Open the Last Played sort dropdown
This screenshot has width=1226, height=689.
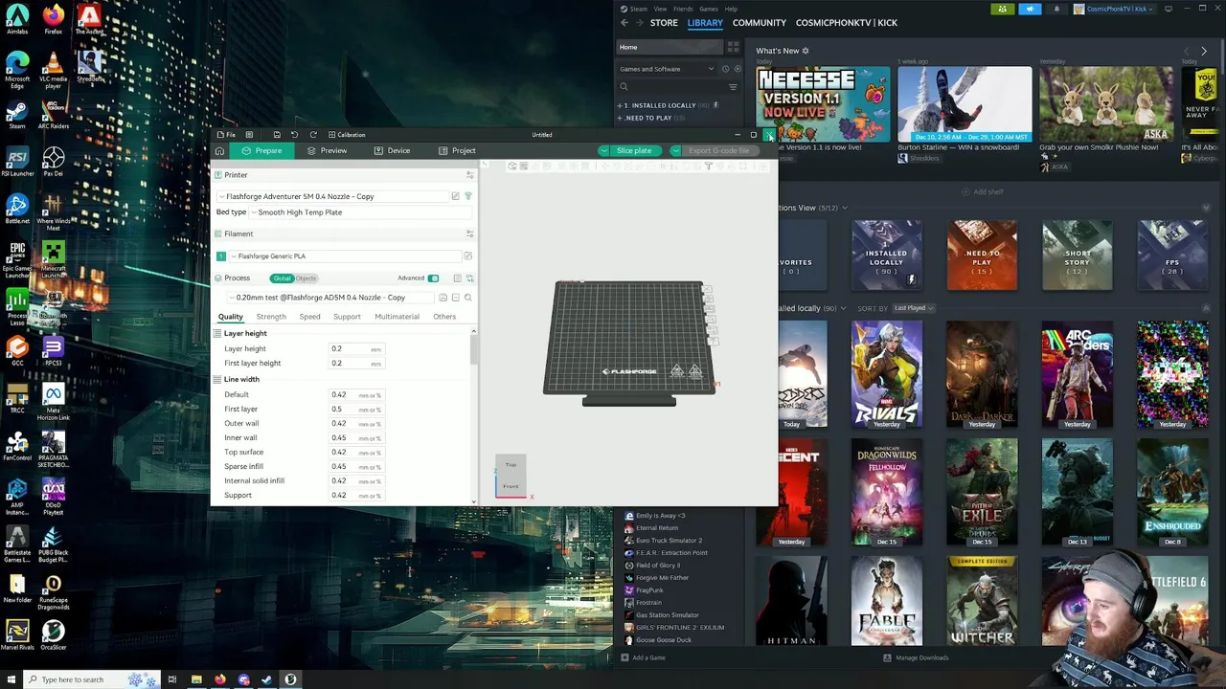(914, 308)
